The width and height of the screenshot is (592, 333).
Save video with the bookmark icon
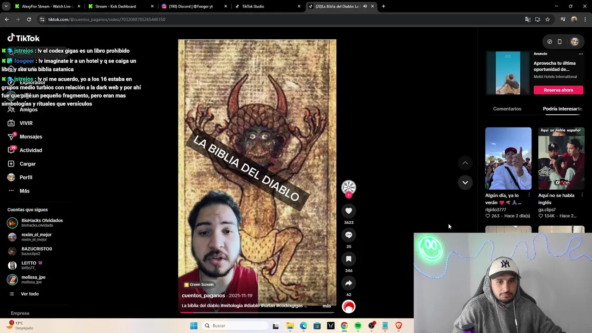coord(349,259)
